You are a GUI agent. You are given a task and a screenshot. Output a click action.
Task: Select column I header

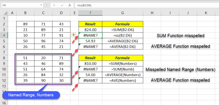(x=170, y=13)
